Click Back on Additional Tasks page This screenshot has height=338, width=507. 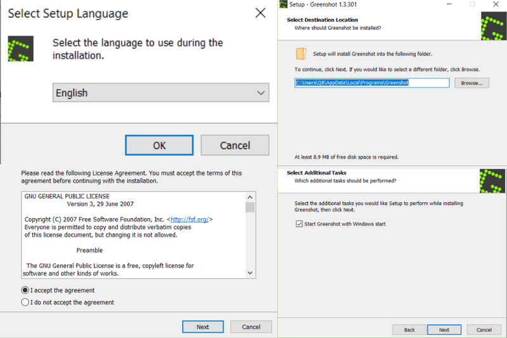click(x=409, y=330)
